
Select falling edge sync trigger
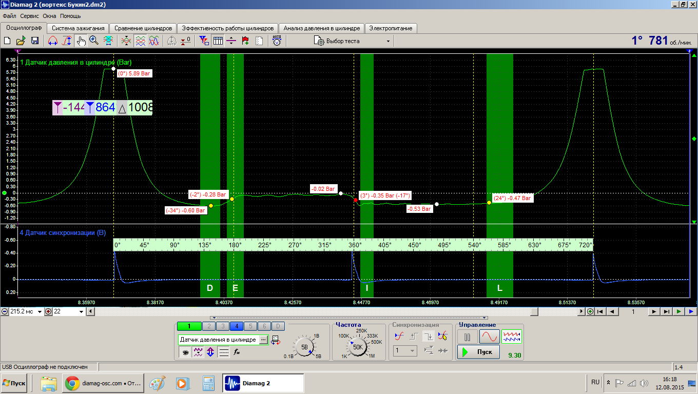[428, 337]
